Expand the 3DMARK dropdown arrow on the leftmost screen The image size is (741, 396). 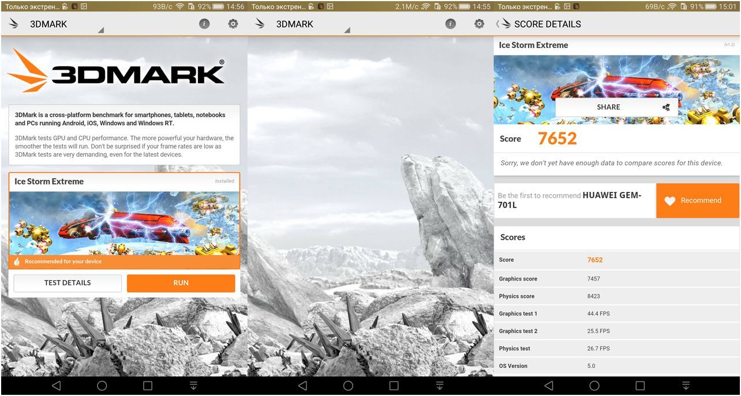100,30
